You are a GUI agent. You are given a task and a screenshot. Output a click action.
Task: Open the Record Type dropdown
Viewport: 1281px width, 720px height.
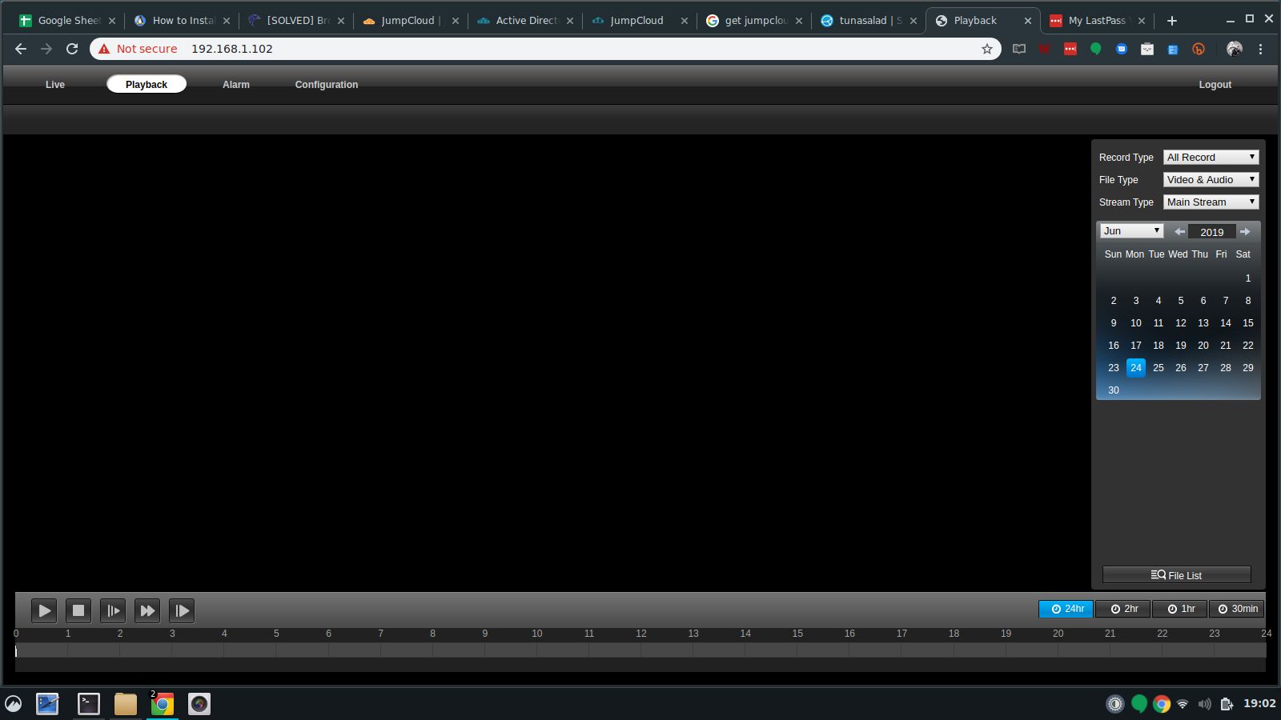[x=1211, y=158]
